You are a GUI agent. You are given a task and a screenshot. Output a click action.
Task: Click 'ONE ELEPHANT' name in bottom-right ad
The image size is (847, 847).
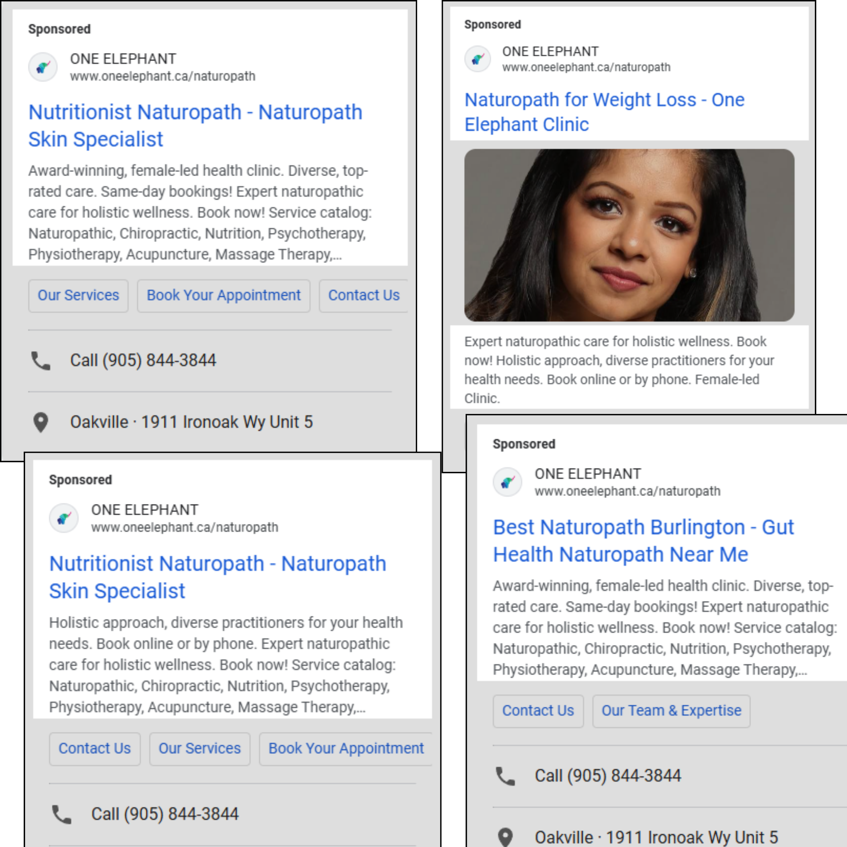(x=588, y=474)
